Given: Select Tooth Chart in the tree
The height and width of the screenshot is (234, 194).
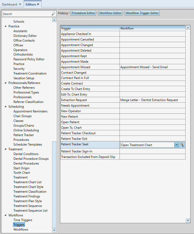Looking at the screenshot, I should [x=22, y=173].
